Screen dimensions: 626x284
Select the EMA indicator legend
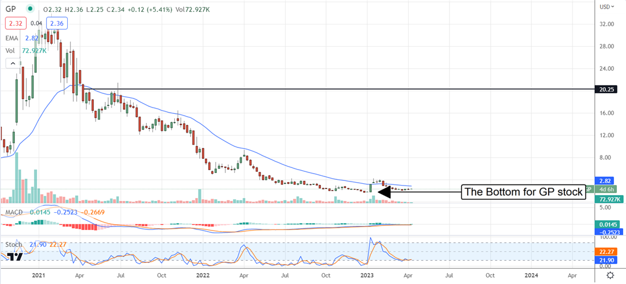(11, 38)
